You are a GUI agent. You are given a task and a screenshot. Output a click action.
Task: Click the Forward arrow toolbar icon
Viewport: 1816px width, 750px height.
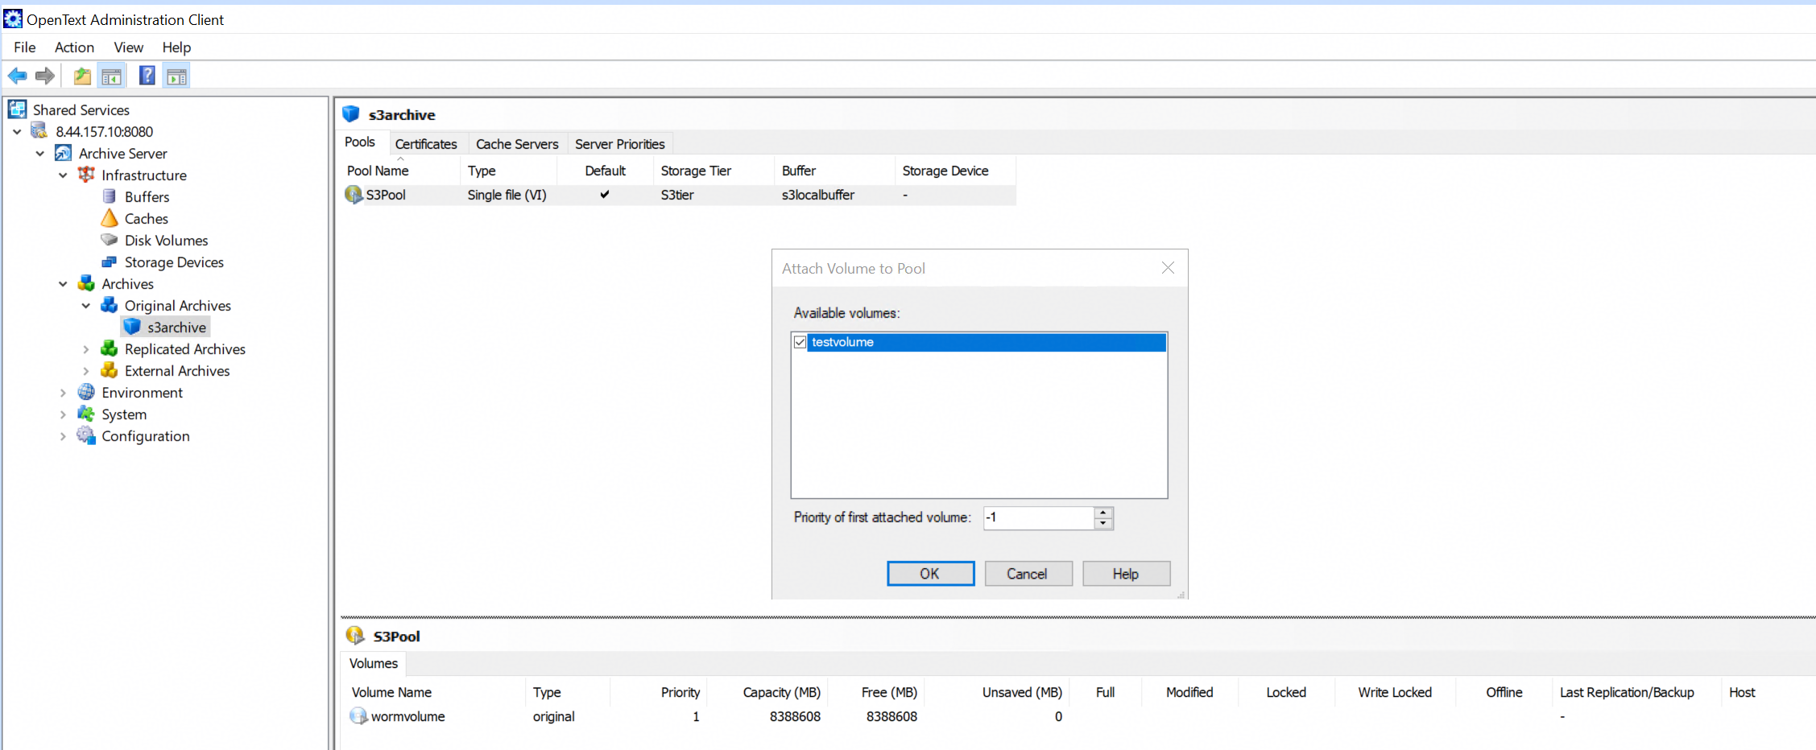(45, 76)
